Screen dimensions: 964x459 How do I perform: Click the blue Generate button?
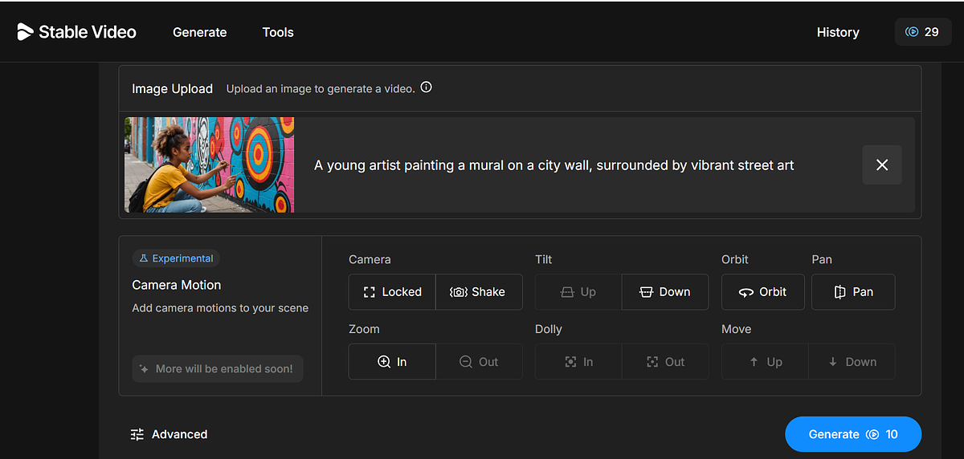(853, 434)
